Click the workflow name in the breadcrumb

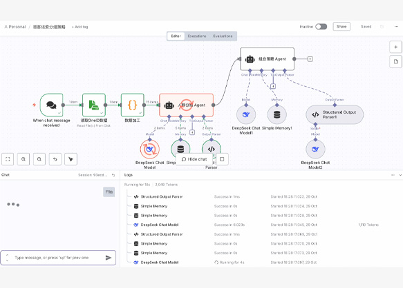pyautogui.click(x=49, y=27)
